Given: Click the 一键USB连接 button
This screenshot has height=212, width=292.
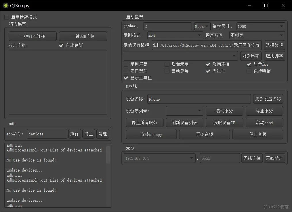Looking at the screenshot, I should [x=83, y=36].
